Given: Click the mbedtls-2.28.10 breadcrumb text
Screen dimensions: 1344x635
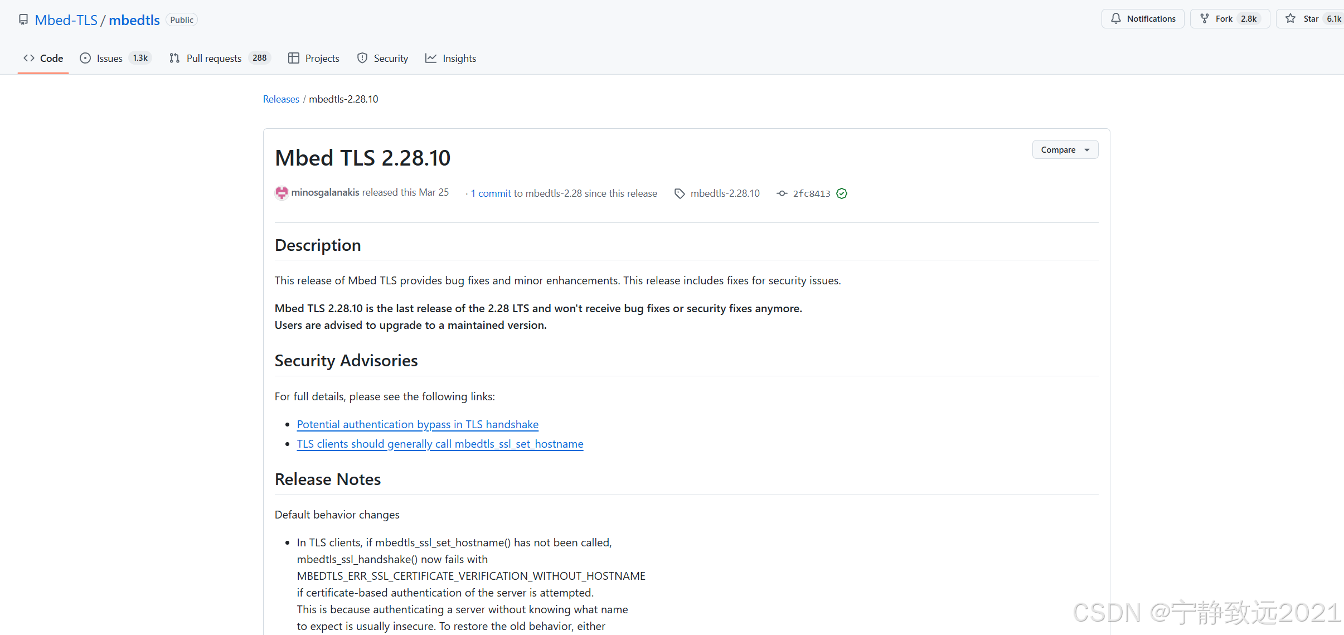Looking at the screenshot, I should click(343, 99).
